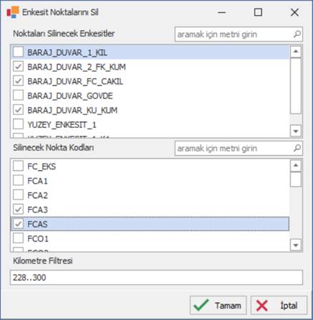Select the FCO1 list row
313x320 pixels.
coord(150,238)
